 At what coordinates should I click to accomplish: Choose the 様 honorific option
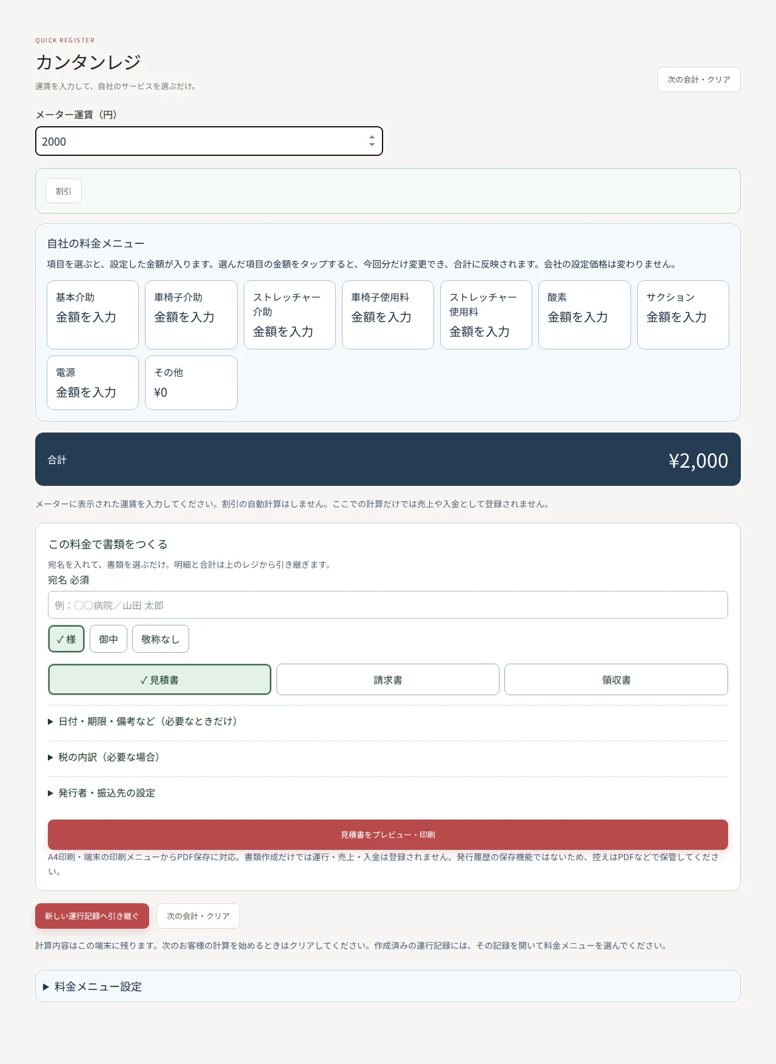point(66,639)
